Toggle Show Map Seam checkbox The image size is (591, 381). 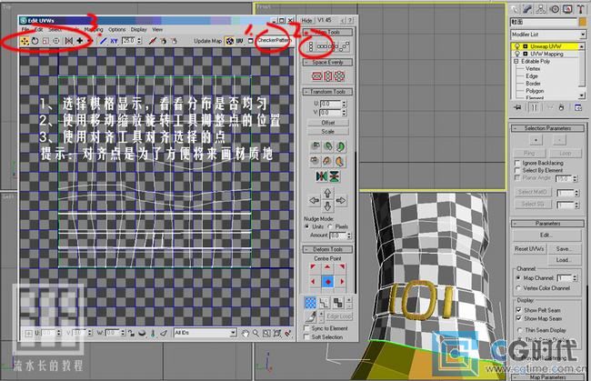518,318
